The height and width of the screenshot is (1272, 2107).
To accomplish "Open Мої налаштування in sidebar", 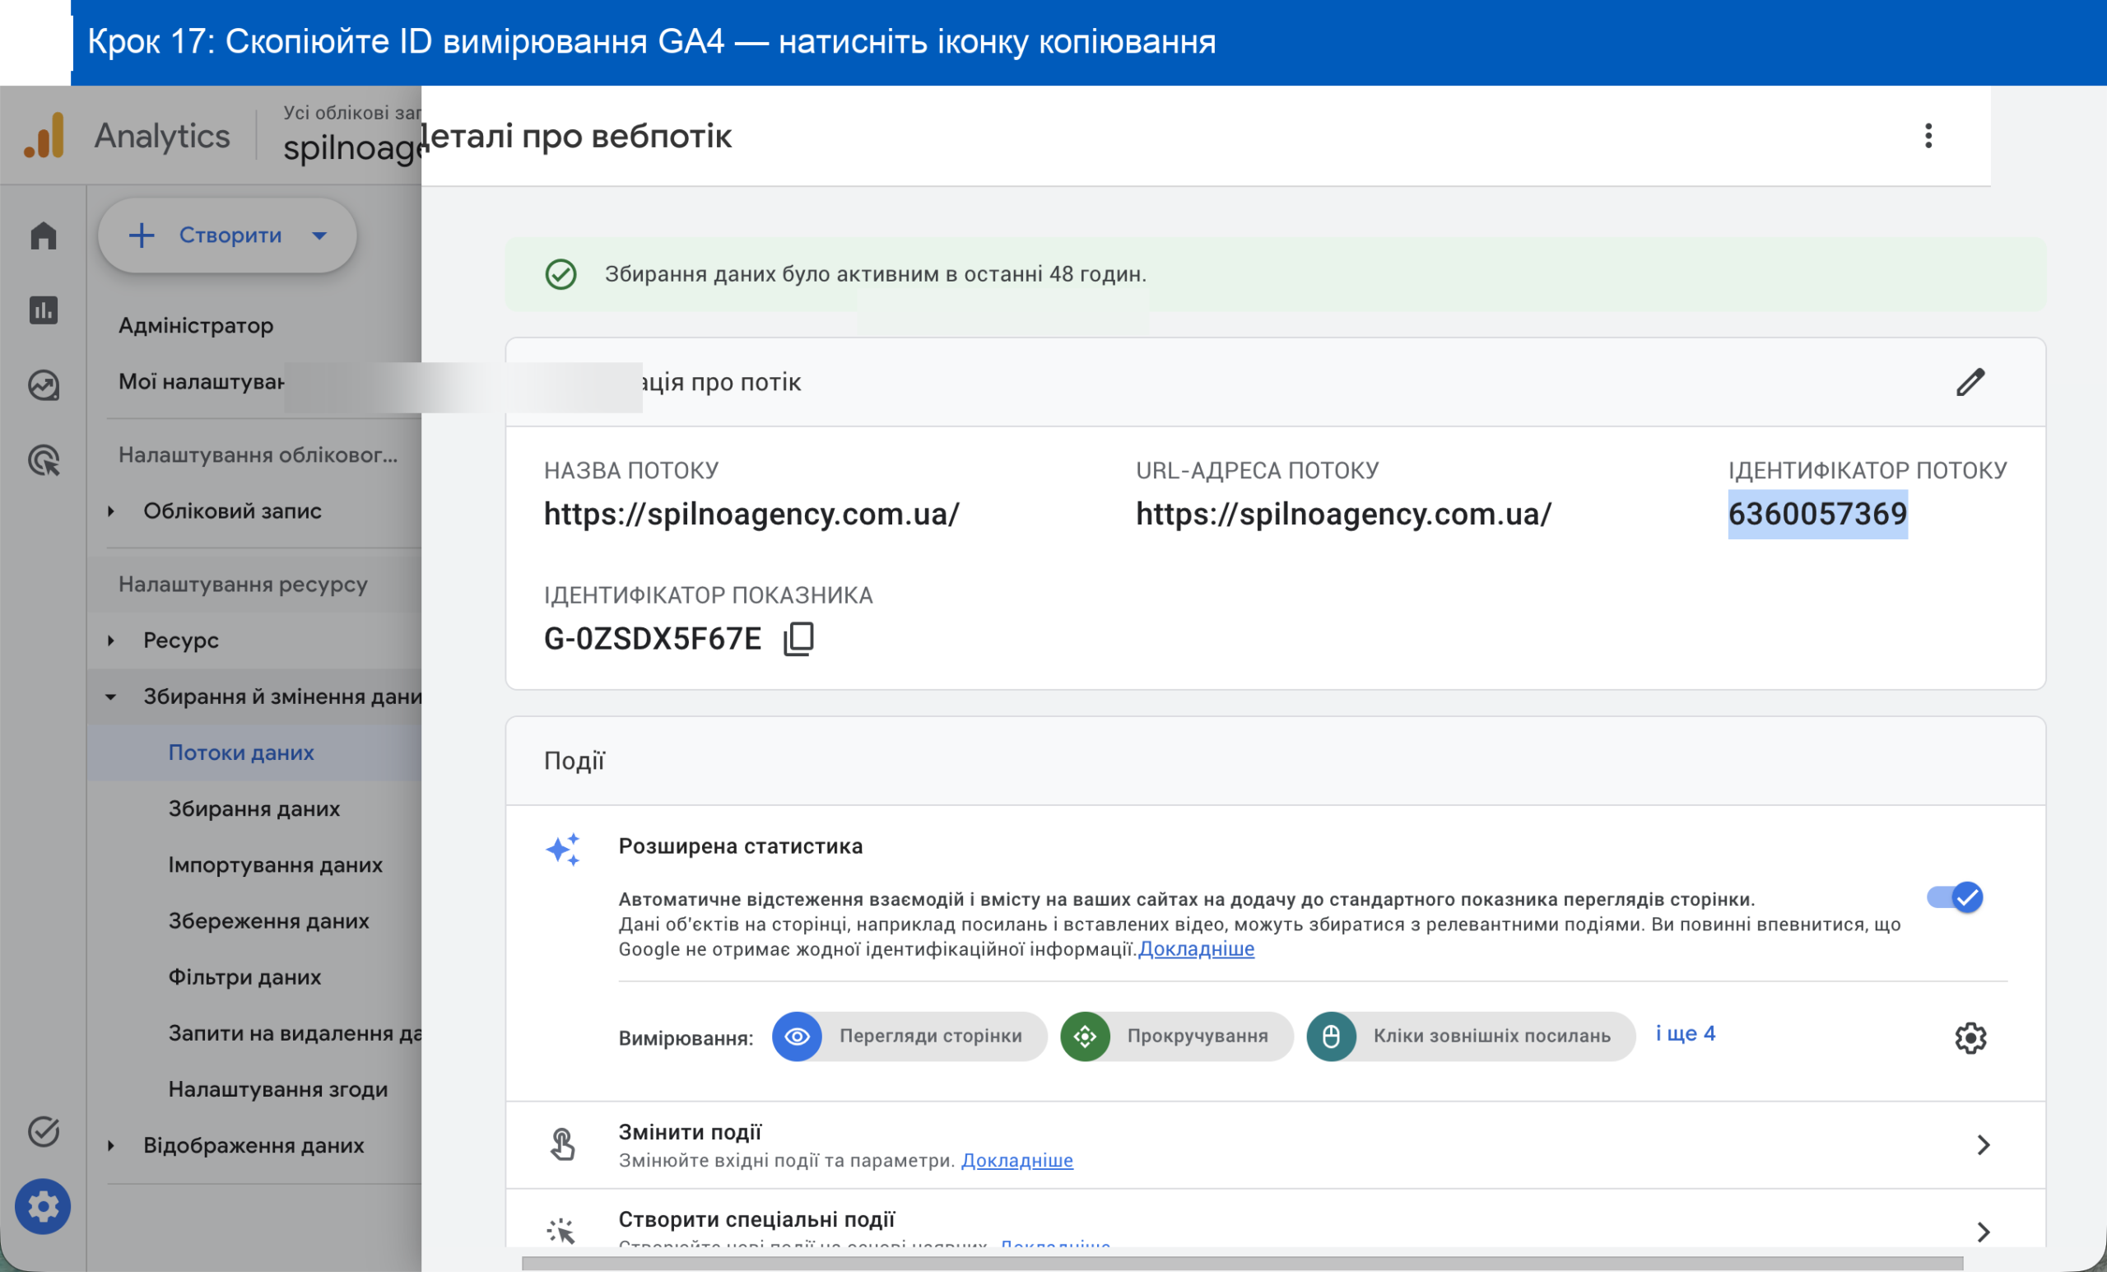I will [201, 381].
